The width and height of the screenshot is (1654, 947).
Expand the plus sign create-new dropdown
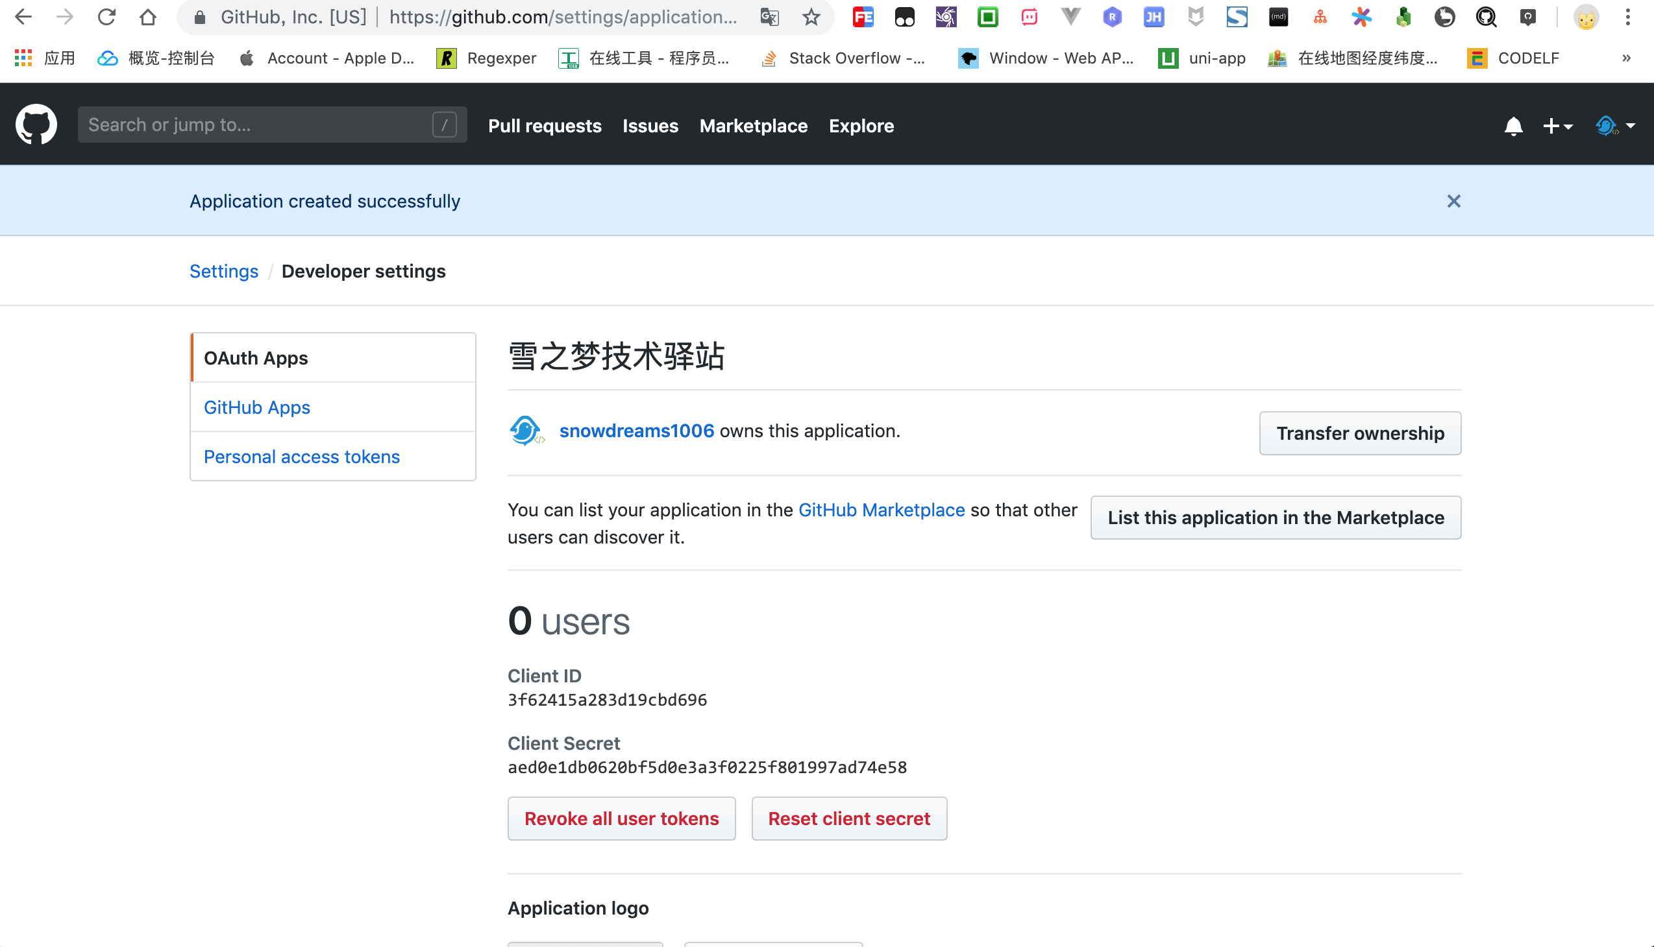point(1557,126)
